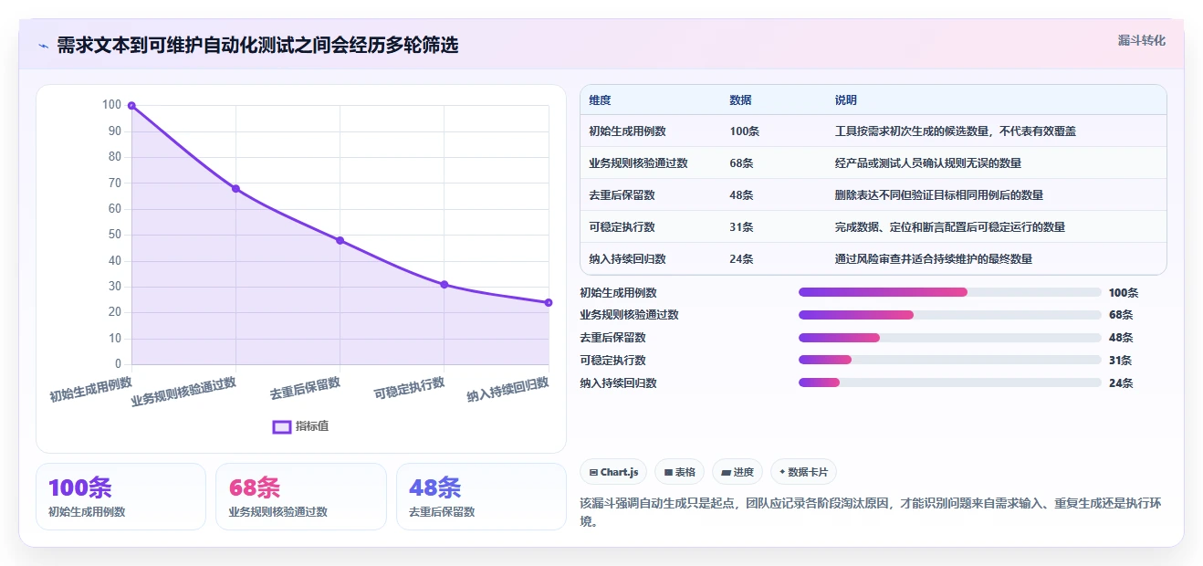Click the 100条 table cell
Screen dimensions: 1203x566
[744, 131]
